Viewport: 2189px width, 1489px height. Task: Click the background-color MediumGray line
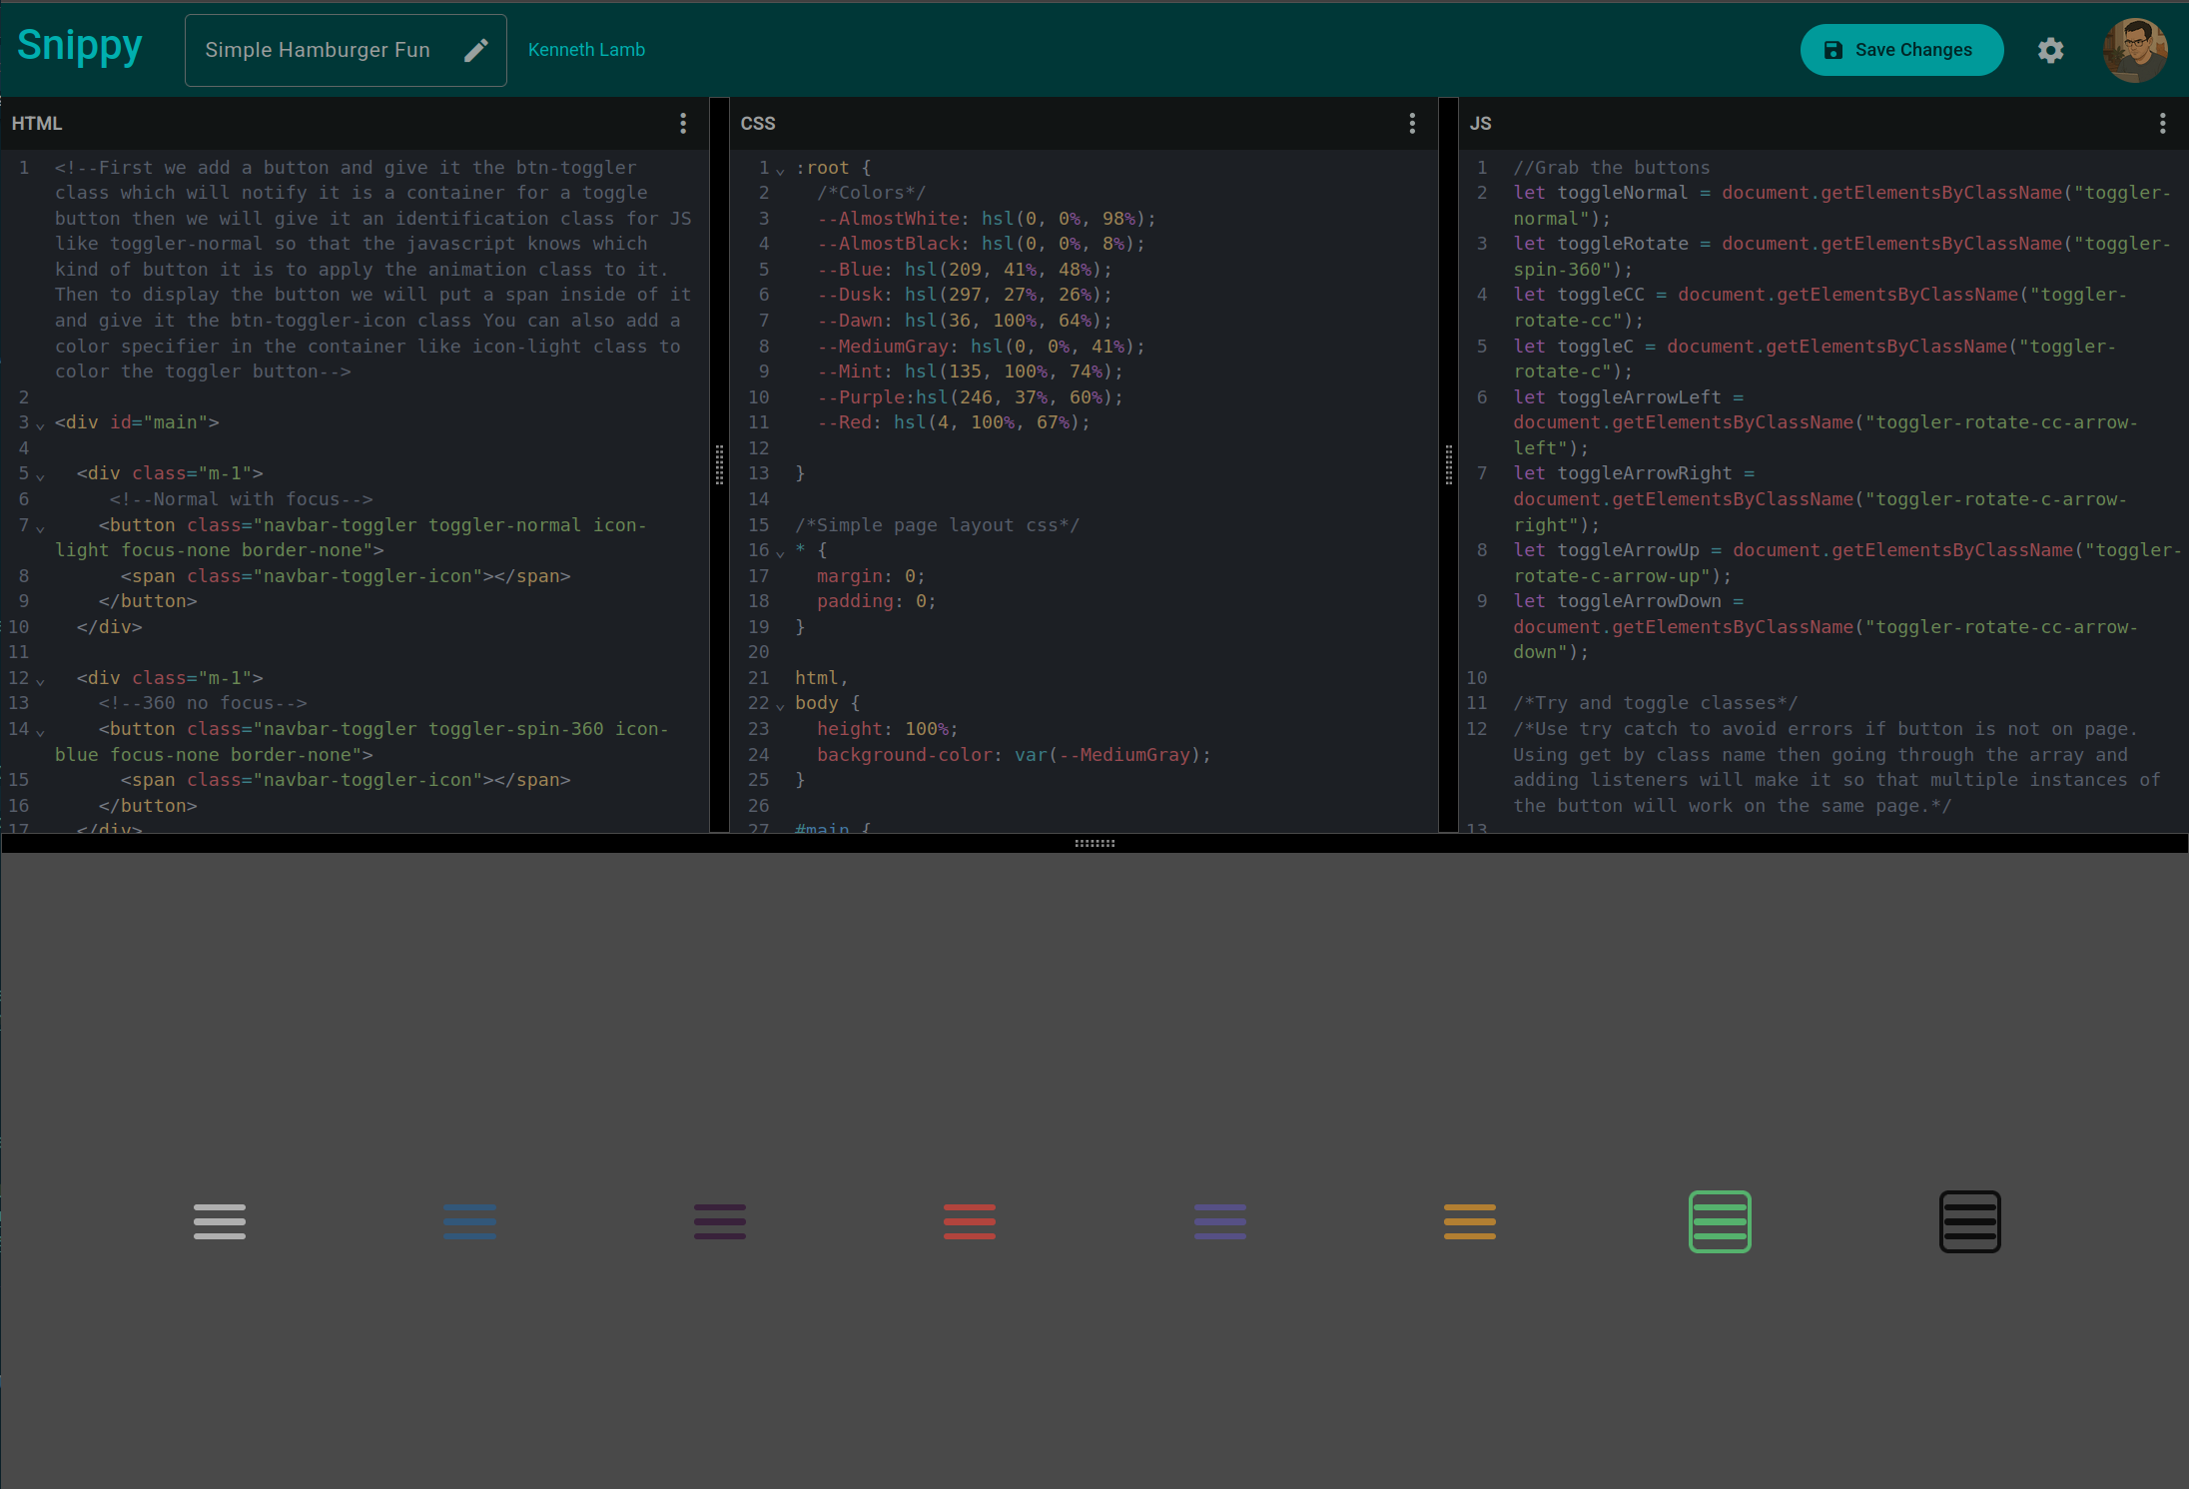(x=1014, y=755)
